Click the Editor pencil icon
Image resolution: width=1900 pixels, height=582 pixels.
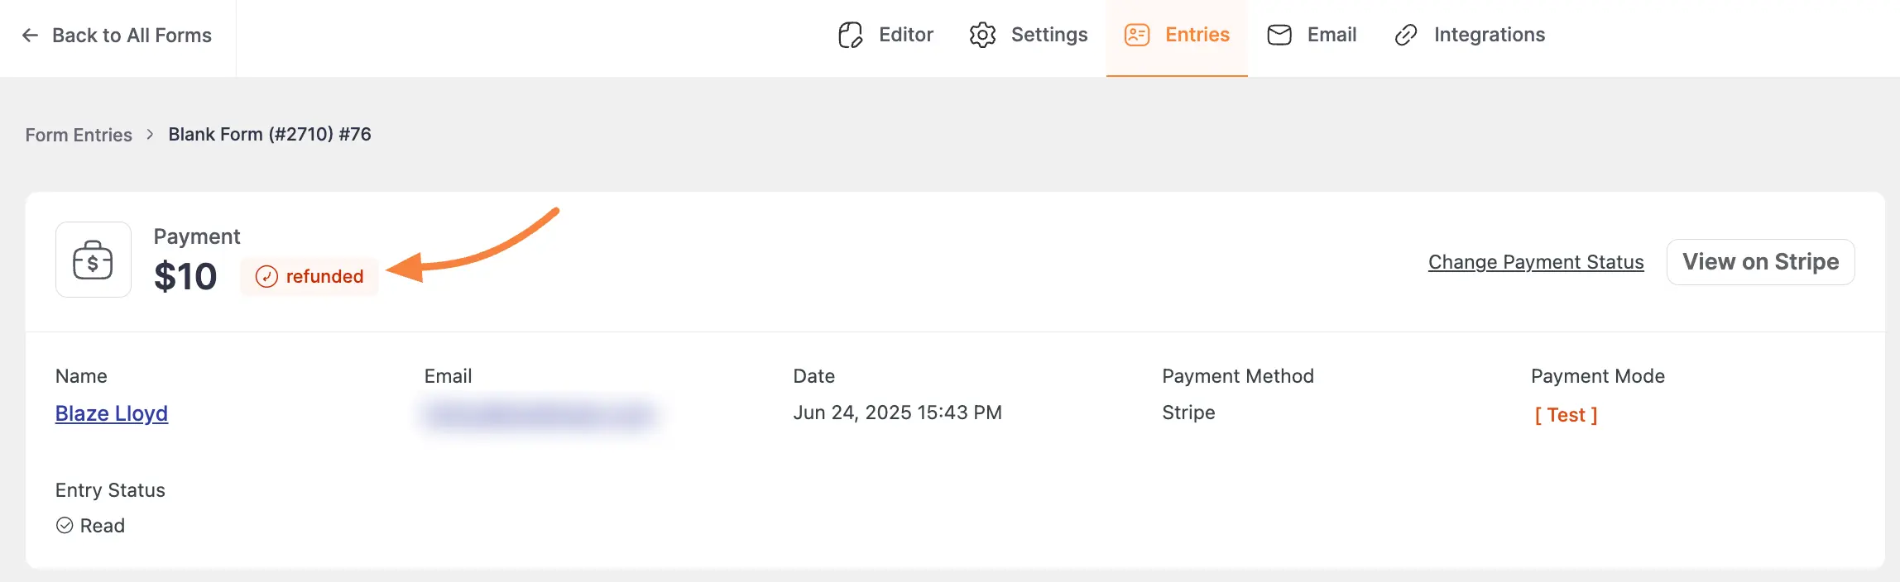(851, 35)
